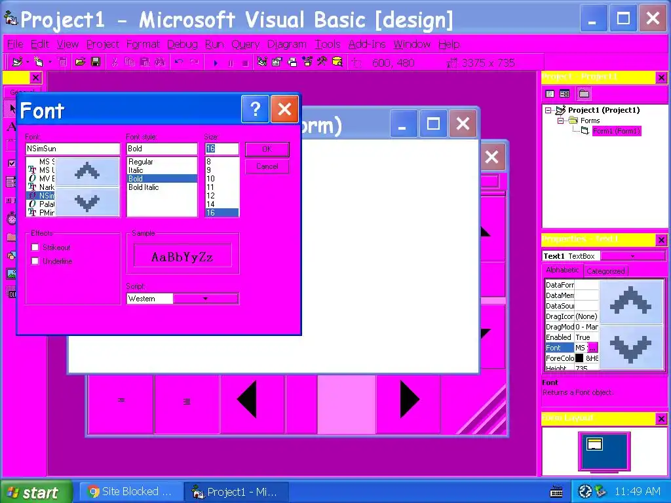Click the Paste toolbar icon
The width and height of the screenshot is (671, 503).
(x=145, y=62)
